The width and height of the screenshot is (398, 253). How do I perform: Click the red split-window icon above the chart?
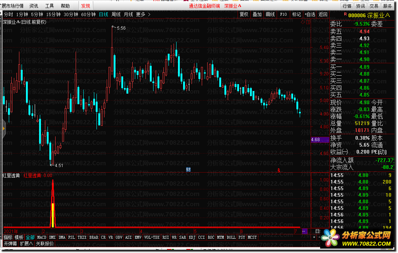pos(308,22)
